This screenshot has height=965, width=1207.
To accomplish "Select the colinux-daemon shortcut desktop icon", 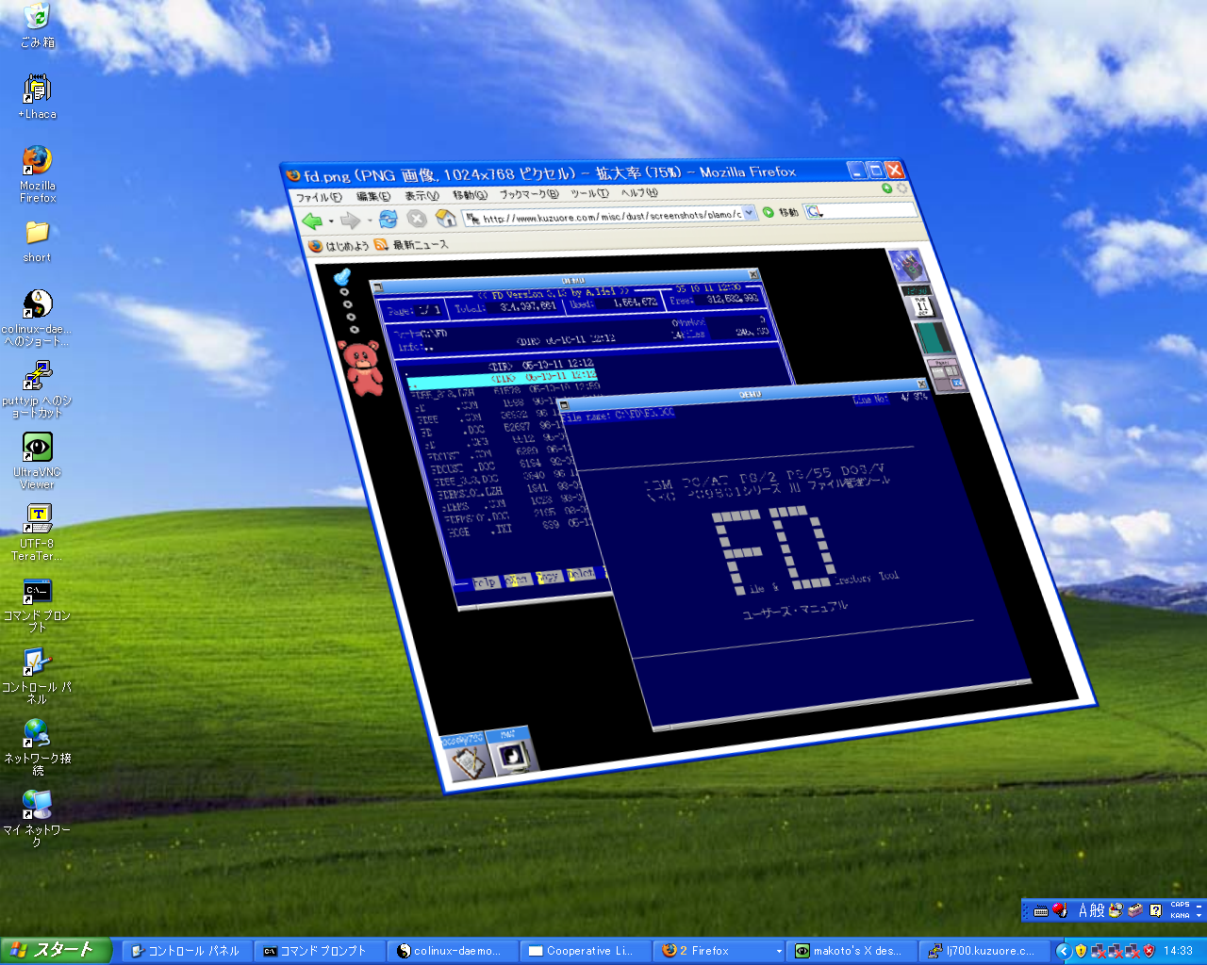I will click(x=37, y=319).
